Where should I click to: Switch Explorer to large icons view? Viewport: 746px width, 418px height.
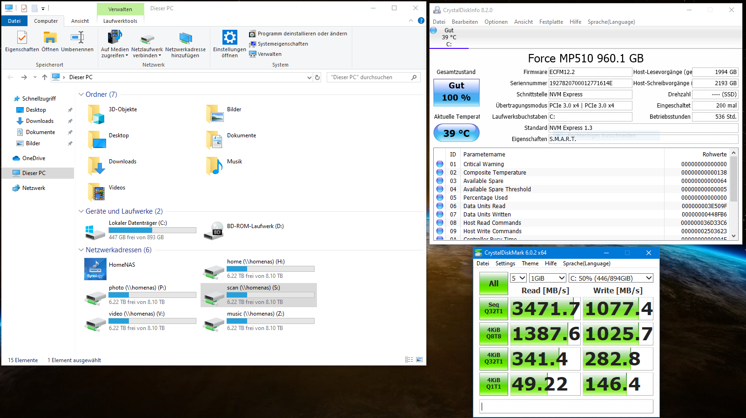419,360
